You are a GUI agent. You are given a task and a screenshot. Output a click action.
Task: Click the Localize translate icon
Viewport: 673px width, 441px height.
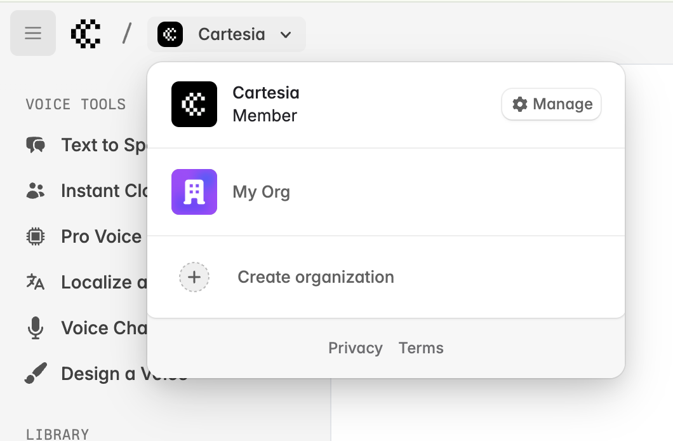36,282
